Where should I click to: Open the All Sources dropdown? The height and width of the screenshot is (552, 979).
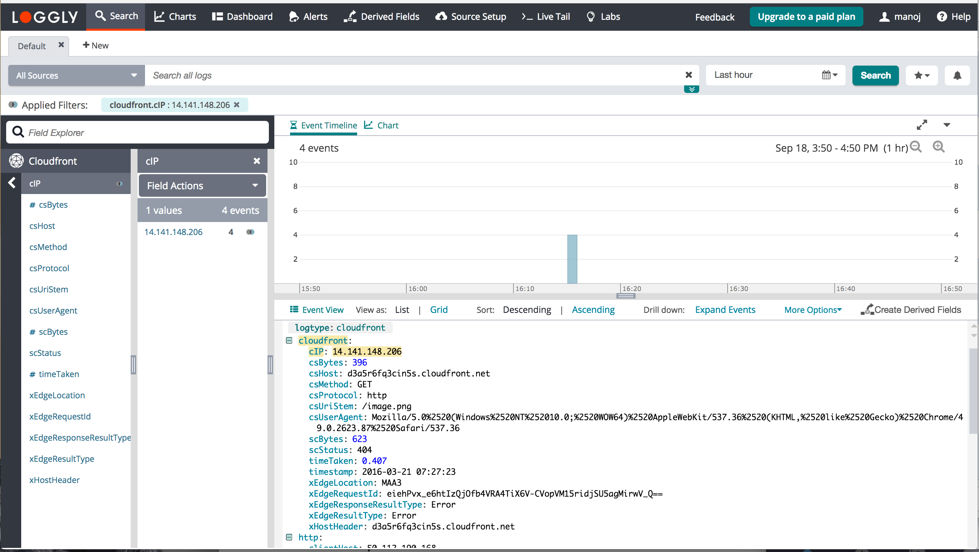pyautogui.click(x=76, y=75)
